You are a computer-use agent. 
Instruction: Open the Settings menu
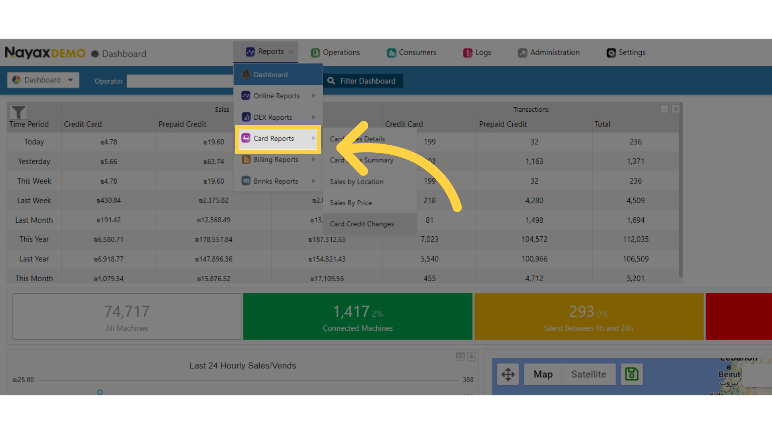click(x=626, y=53)
